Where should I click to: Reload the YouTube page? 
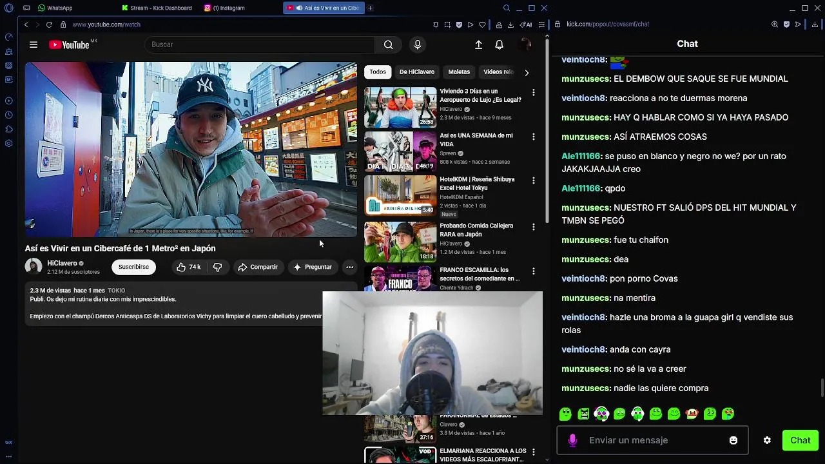49,24
